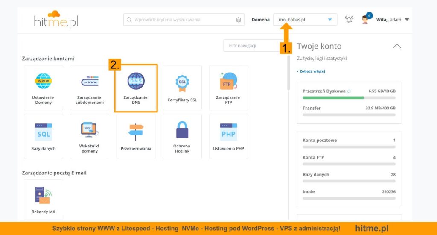Screen dimensions: 437x235
Task: Expand the Domena moj-bobas.pl dropdown
Action: pyautogui.click(x=305, y=20)
